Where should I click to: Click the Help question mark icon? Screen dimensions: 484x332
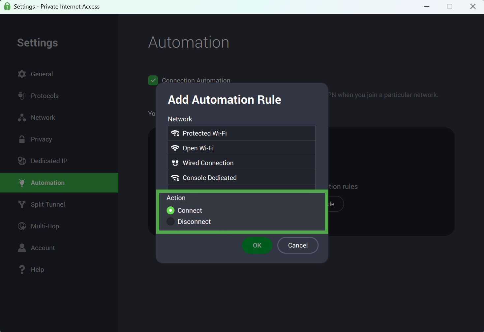click(x=22, y=269)
